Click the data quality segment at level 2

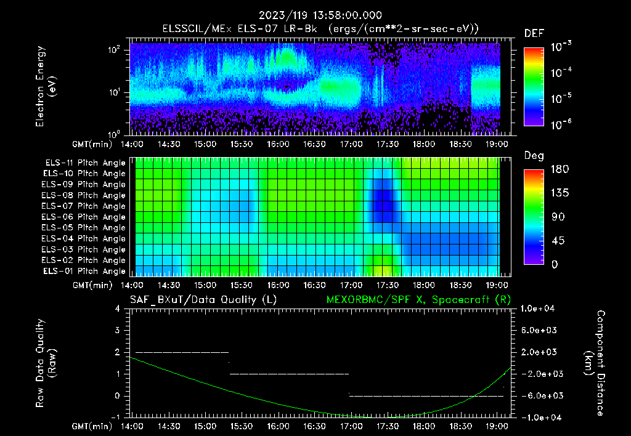(182, 352)
